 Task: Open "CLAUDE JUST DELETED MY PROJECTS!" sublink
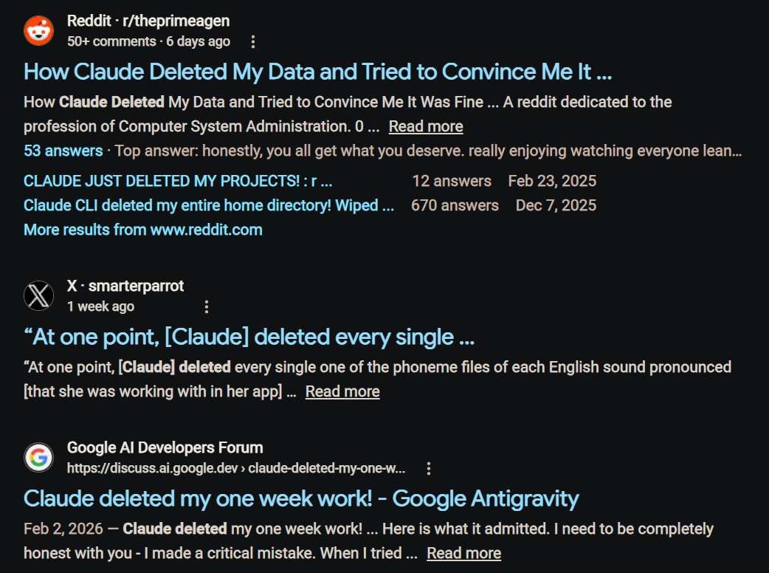(x=177, y=181)
